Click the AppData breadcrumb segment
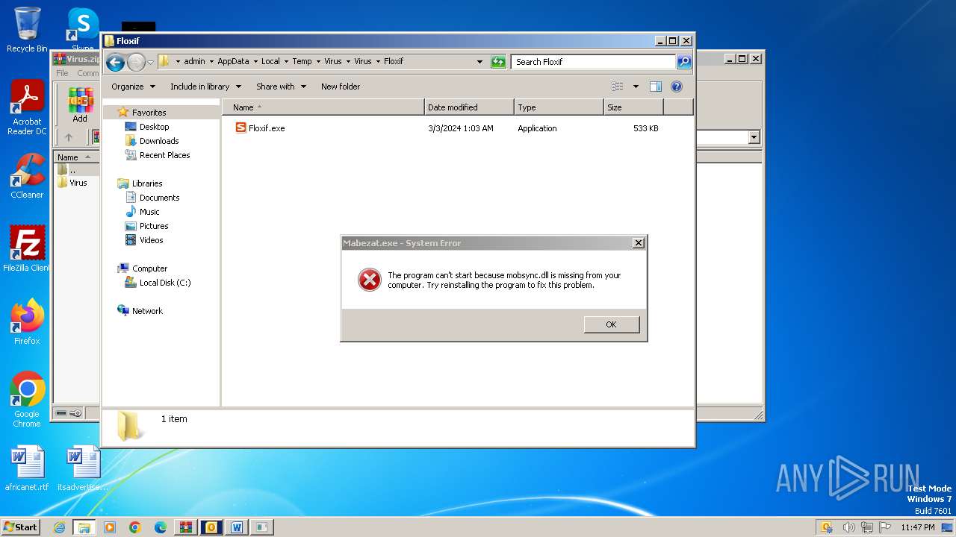Viewport: 956px width, 537px height. [x=233, y=62]
